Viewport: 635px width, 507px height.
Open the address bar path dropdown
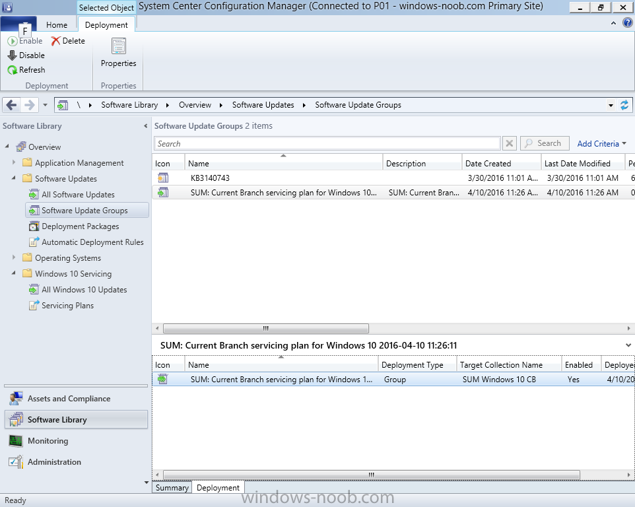point(611,105)
